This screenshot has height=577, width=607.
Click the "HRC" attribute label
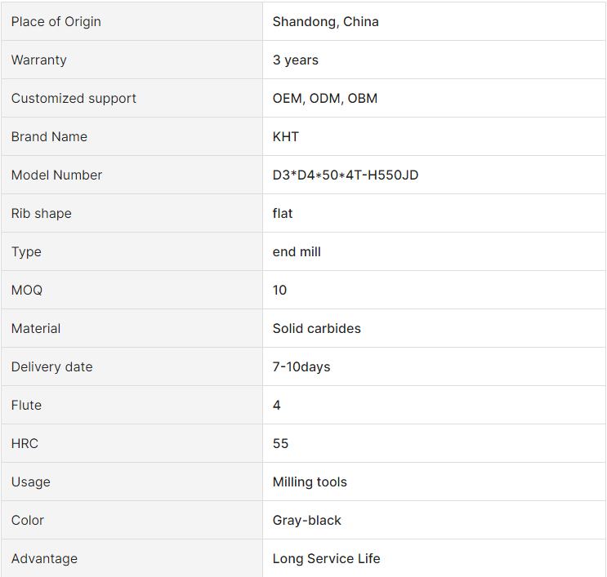(x=25, y=444)
